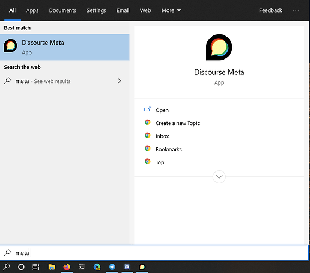The image size is (310, 273).
Task: Click the Open window icon
Action: point(147,109)
